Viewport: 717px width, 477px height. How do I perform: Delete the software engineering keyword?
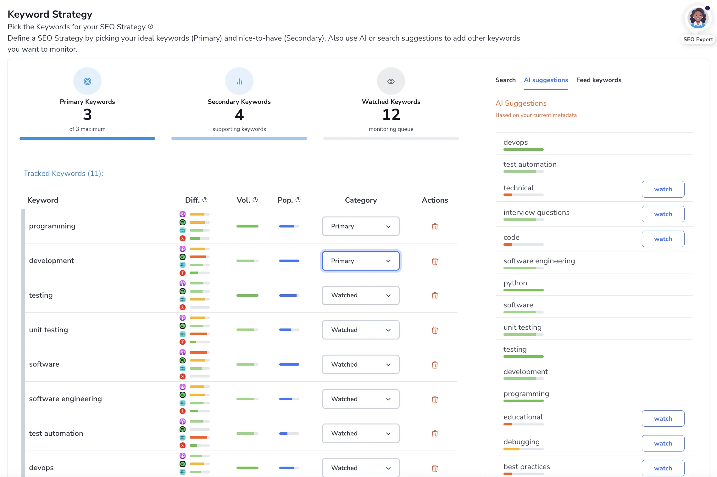point(435,399)
